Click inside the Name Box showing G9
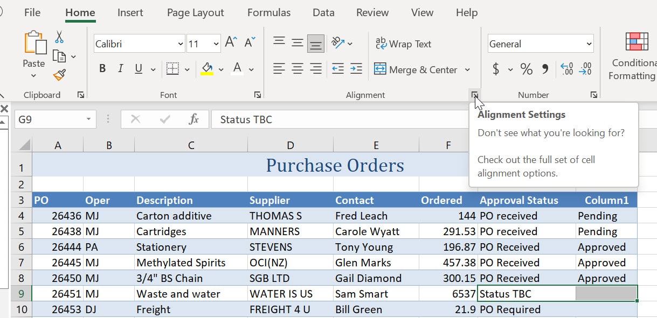This screenshot has width=657, height=318. pos(50,119)
